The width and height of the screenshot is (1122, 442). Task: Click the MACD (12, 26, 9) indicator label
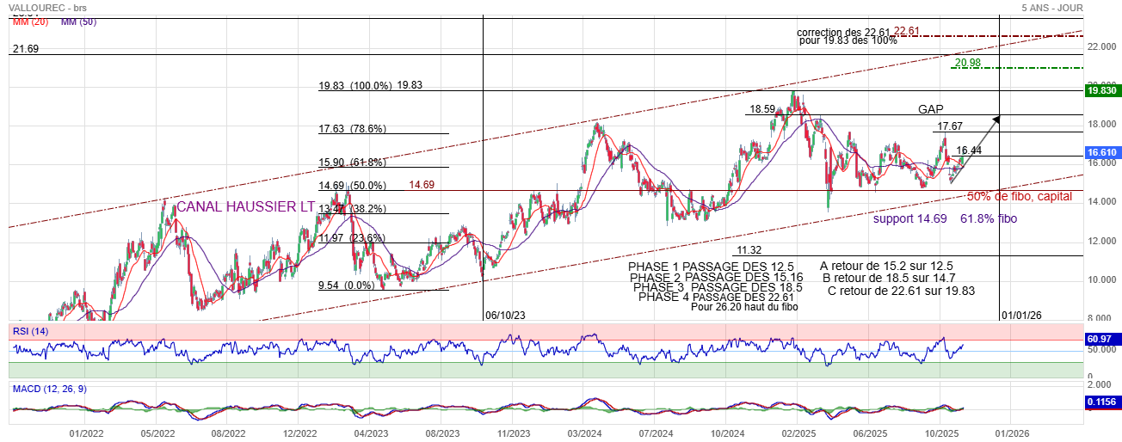pyautogui.click(x=52, y=390)
